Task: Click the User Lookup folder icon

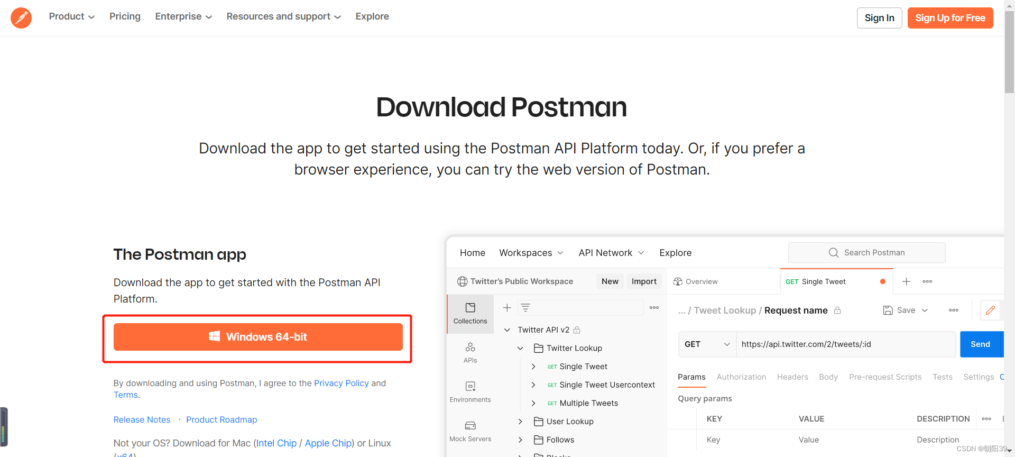Action: (539, 422)
